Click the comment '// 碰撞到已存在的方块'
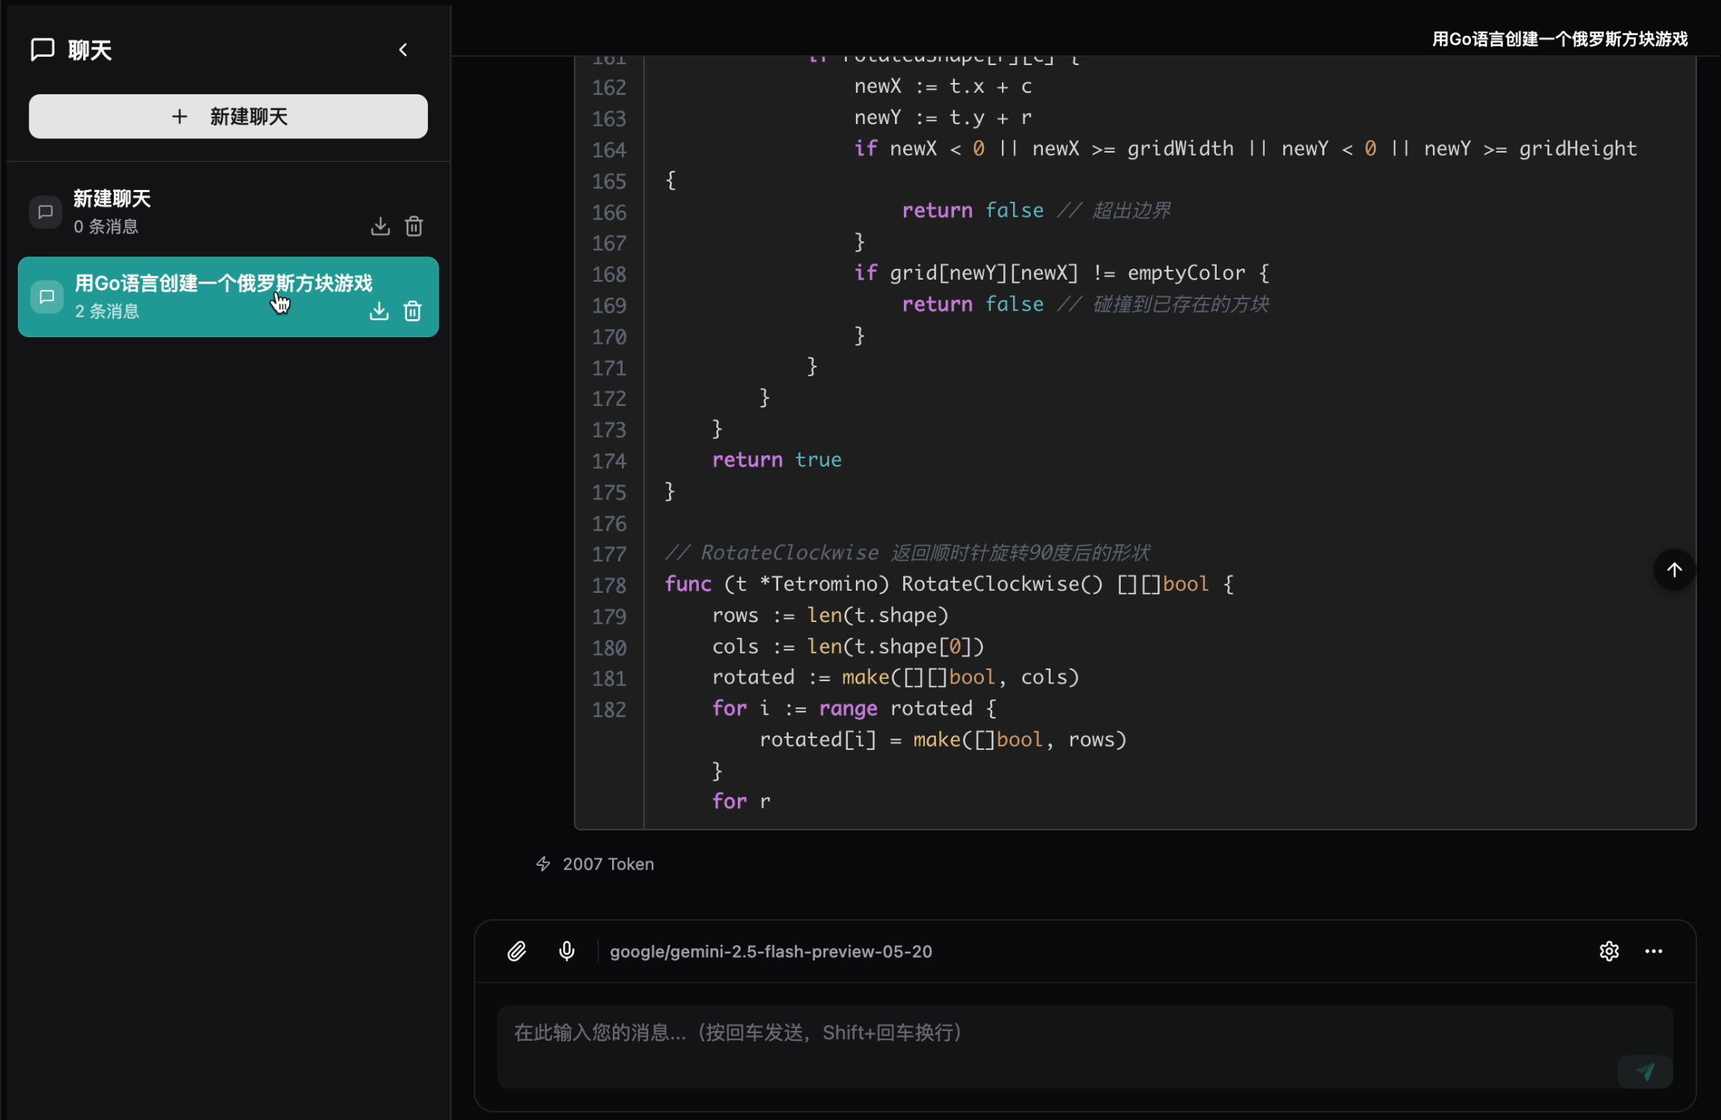This screenshot has width=1721, height=1120. point(1162,304)
